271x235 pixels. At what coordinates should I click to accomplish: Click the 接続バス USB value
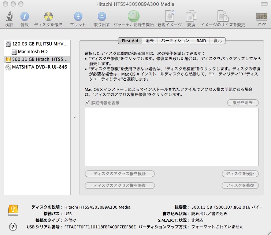(x=68, y=214)
